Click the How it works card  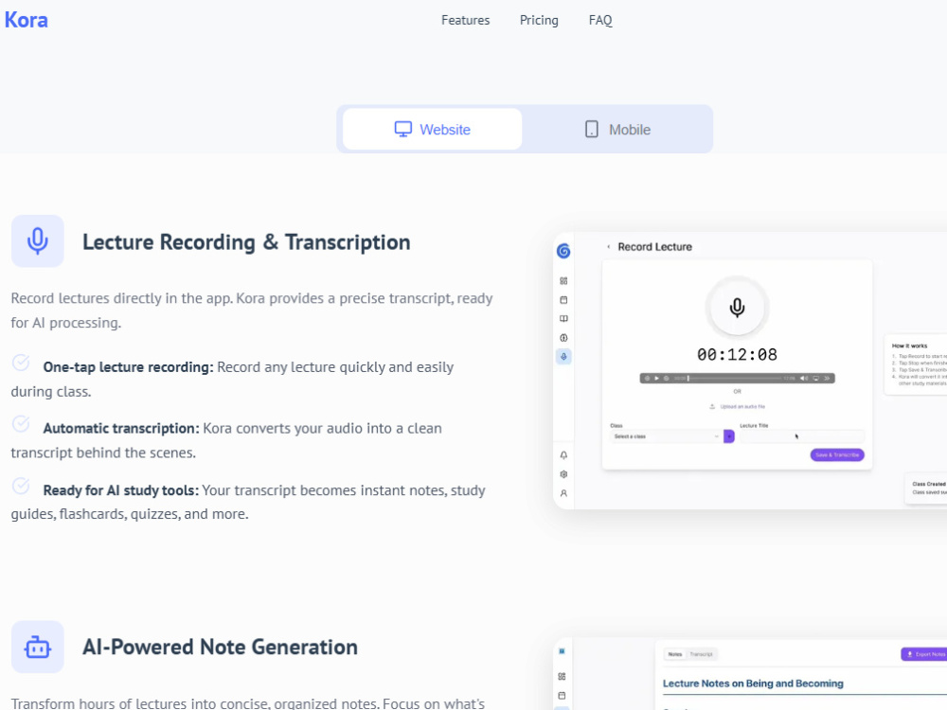[x=916, y=364]
